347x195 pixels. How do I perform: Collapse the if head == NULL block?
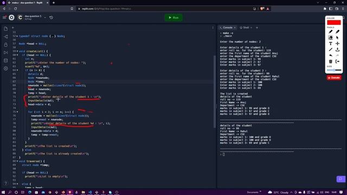[x=17, y=55]
